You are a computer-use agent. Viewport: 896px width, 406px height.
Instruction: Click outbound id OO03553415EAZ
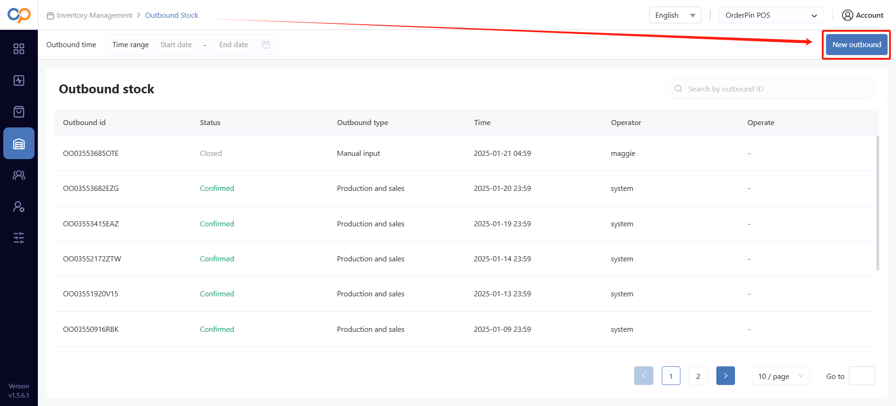pos(91,224)
